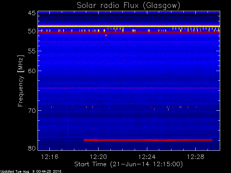Click the 12:16 time tick label
This screenshot has height=173, width=231.
click(x=50, y=157)
